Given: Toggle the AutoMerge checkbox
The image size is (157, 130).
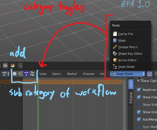Looking at the screenshot, I should pyautogui.click(x=139, y=119).
